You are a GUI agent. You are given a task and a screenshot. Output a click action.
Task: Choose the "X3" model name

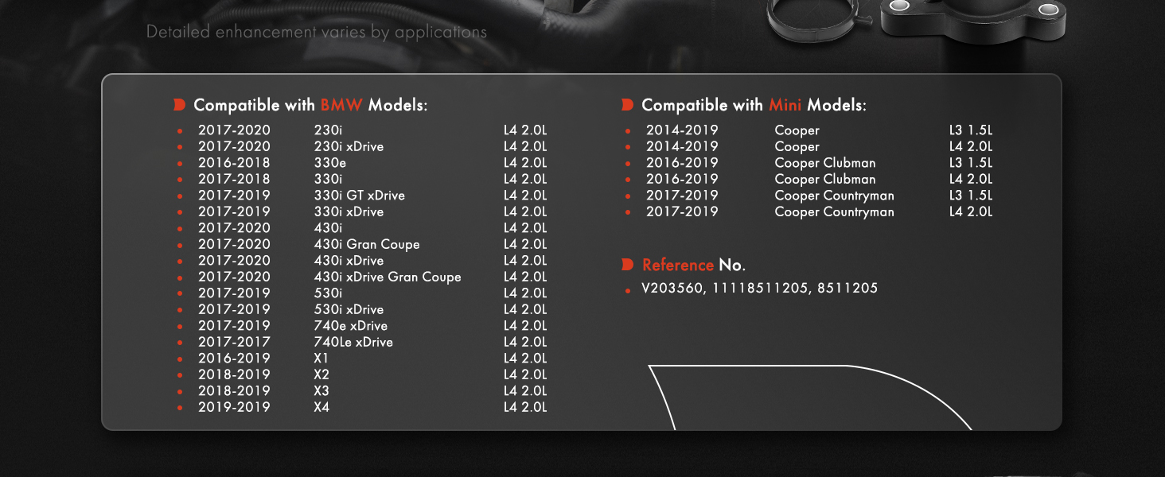[x=321, y=391]
